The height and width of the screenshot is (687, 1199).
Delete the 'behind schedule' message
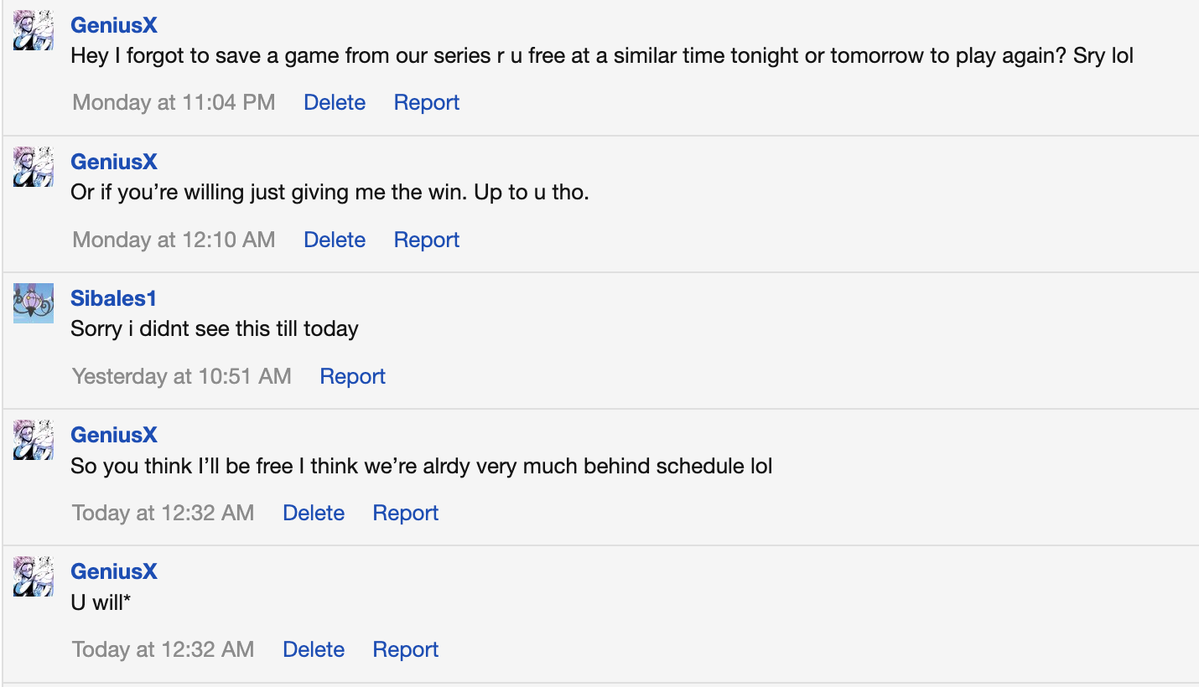[314, 513]
